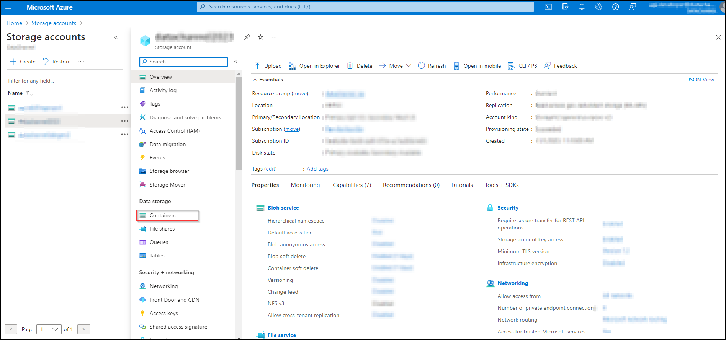Select the Properties tab

click(265, 185)
